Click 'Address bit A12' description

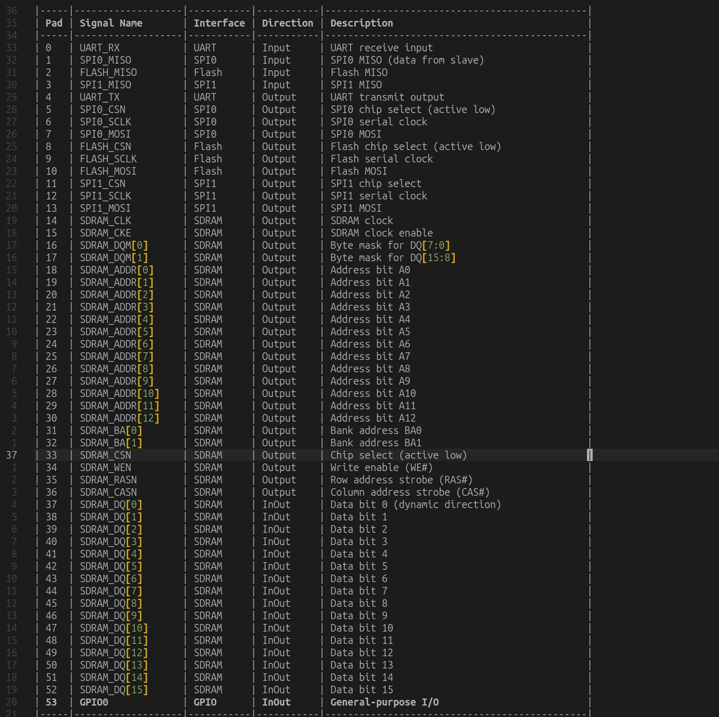pos(373,418)
